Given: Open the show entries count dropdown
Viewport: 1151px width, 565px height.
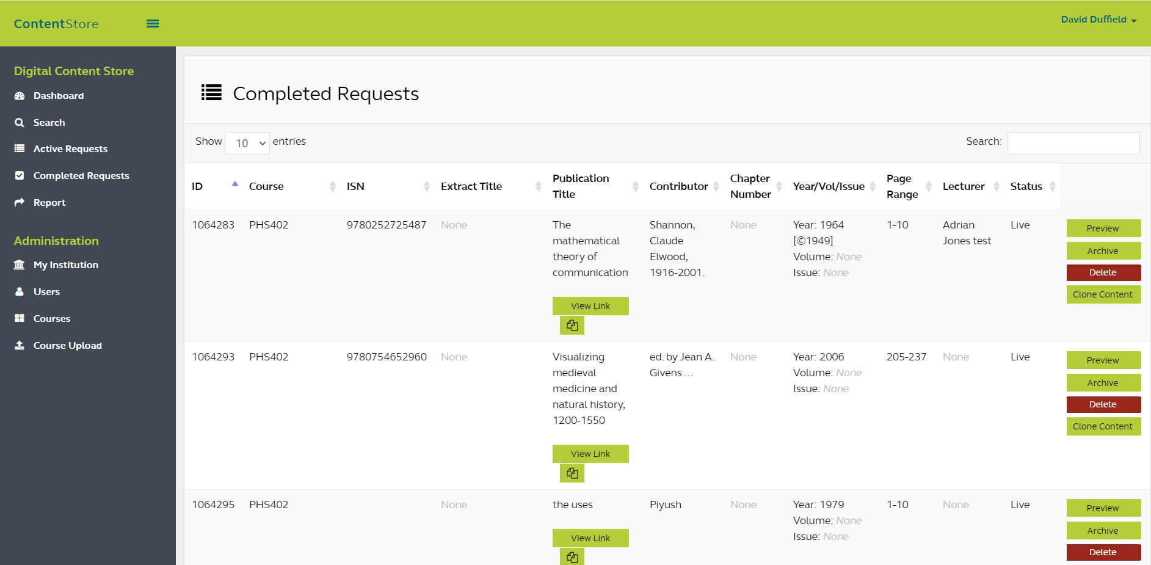Looking at the screenshot, I should click(x=247, y=144).
